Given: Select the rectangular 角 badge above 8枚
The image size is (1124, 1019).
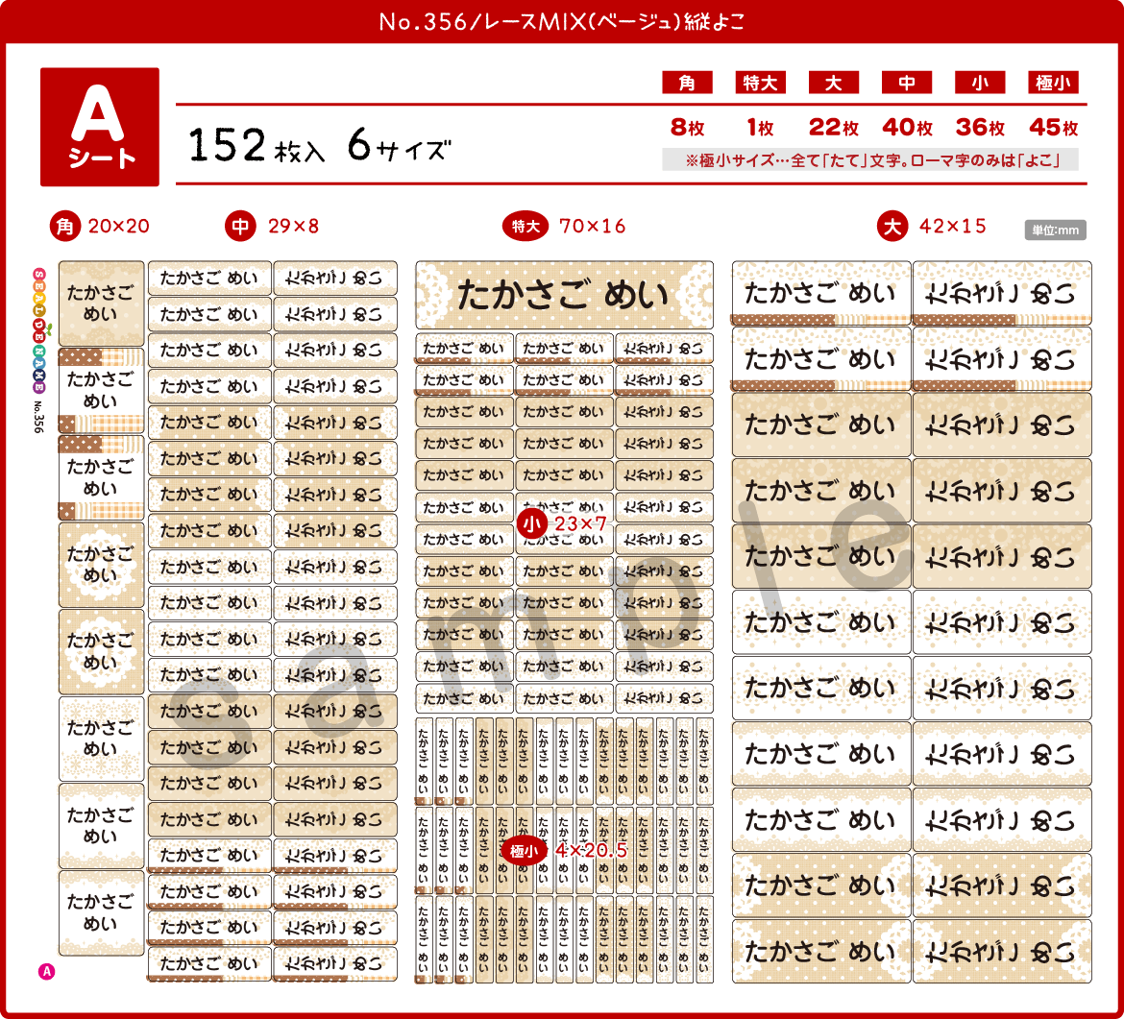Looking at the screenshot, I should [687, 83].
